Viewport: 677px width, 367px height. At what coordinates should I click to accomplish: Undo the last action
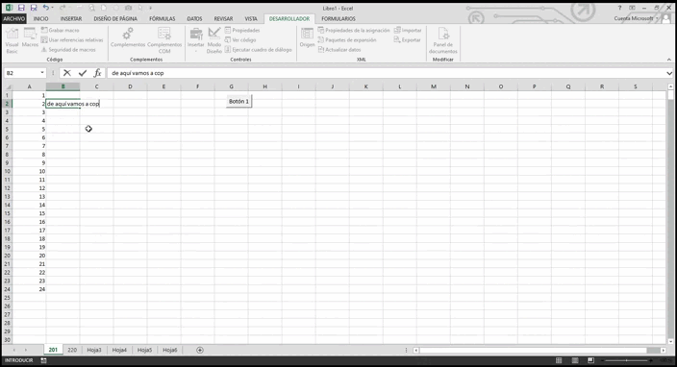tap(45, 8)
